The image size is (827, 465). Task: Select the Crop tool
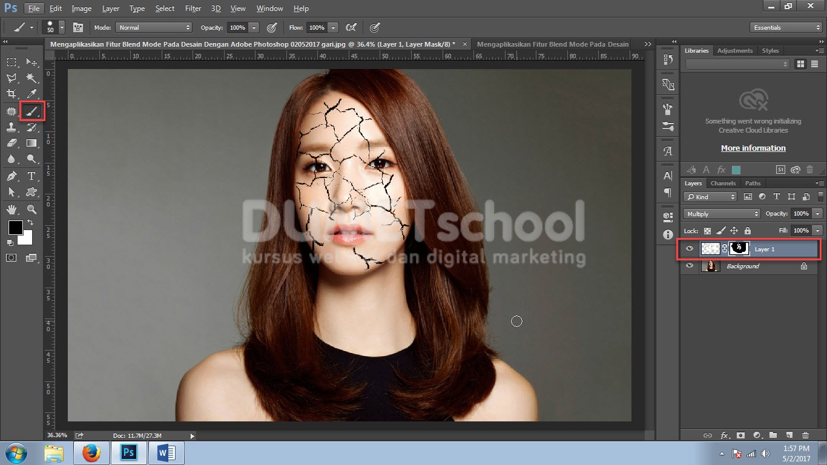click(x=12, y=94)
